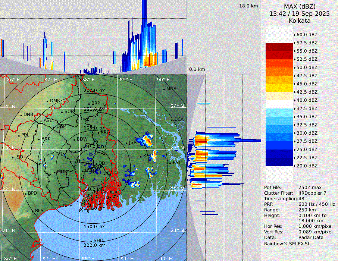Select the DCA station dot
Image resolution: width=338 pixels, height=261 pixels.
[x=172, y=119]
